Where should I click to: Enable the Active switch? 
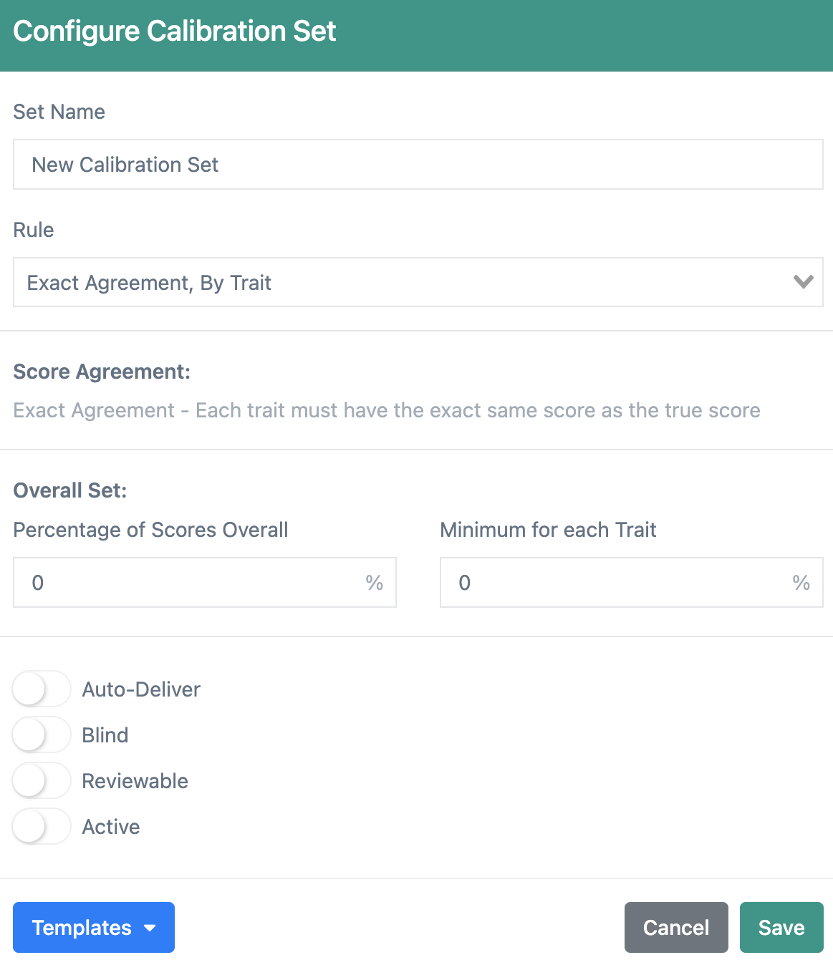pyautogui.click(x=41, y=826)
